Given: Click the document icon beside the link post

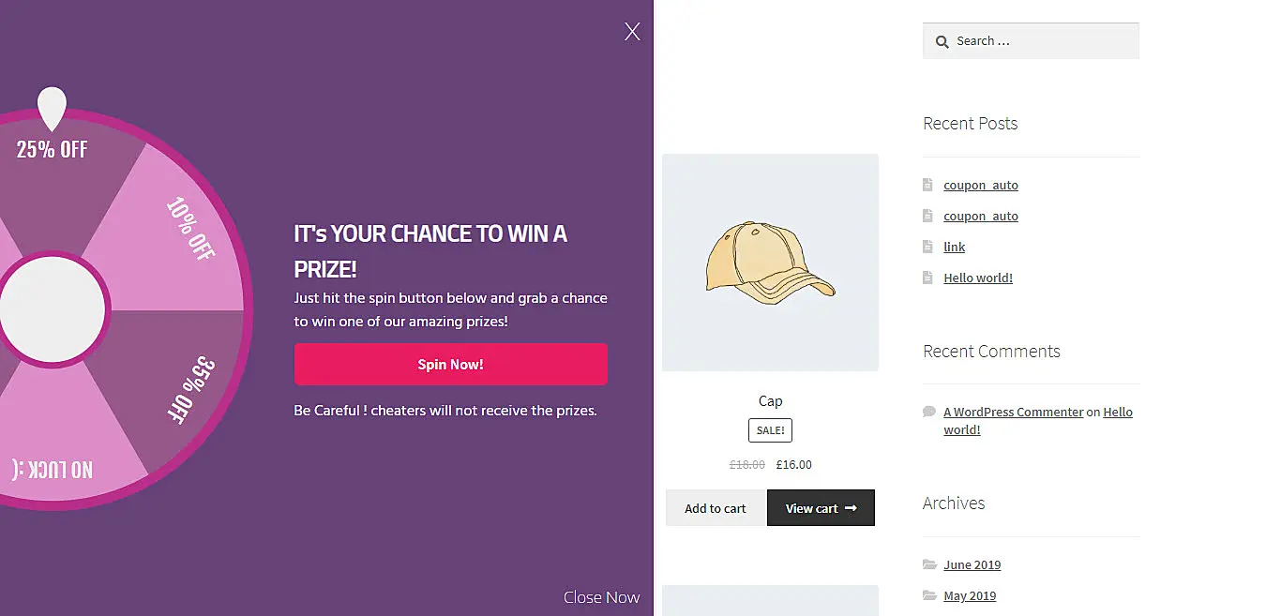Looking at the screenshot, I should pyautogui.click(x=927, y=247).
